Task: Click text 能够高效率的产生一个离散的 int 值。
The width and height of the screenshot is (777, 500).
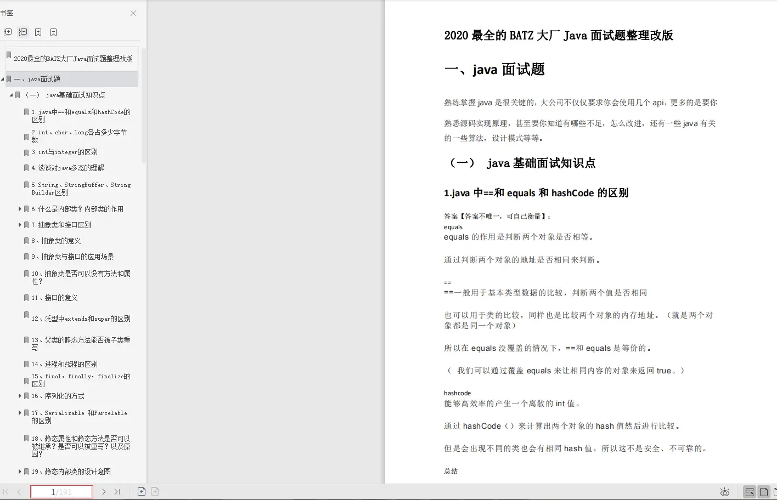Action: (x=513, y=404)
